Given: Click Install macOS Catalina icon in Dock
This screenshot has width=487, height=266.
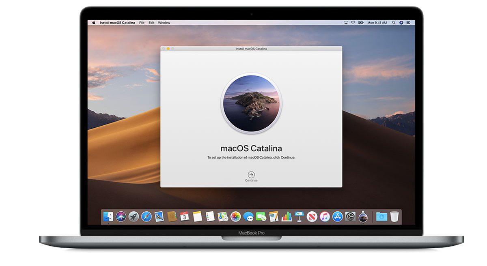Looking at the screenshot, I should (x=363, y=217).
